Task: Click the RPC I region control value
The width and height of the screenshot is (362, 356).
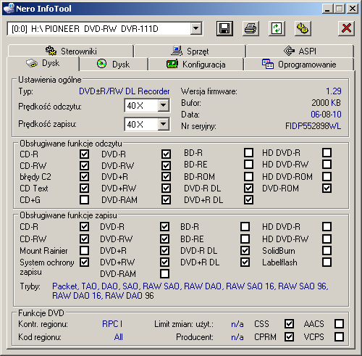Action: (x=112, y=324)
